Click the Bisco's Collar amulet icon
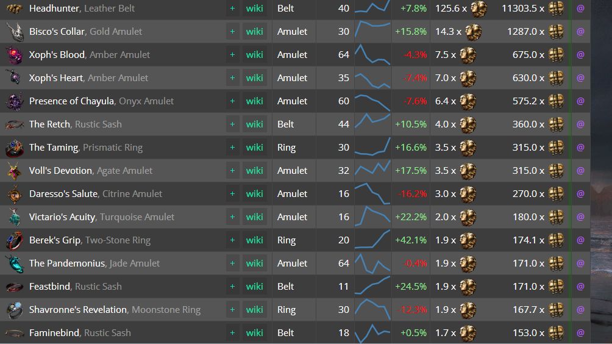612x344 pixels. click(15, 32)
